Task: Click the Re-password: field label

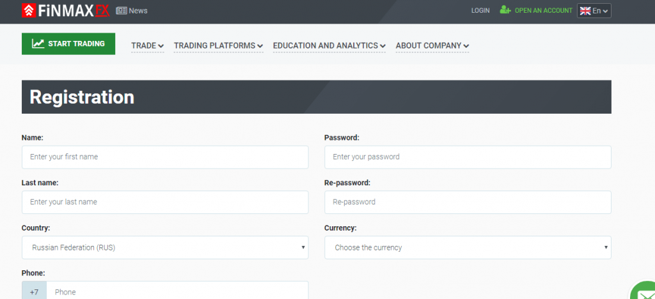Action: pos(347,183)
